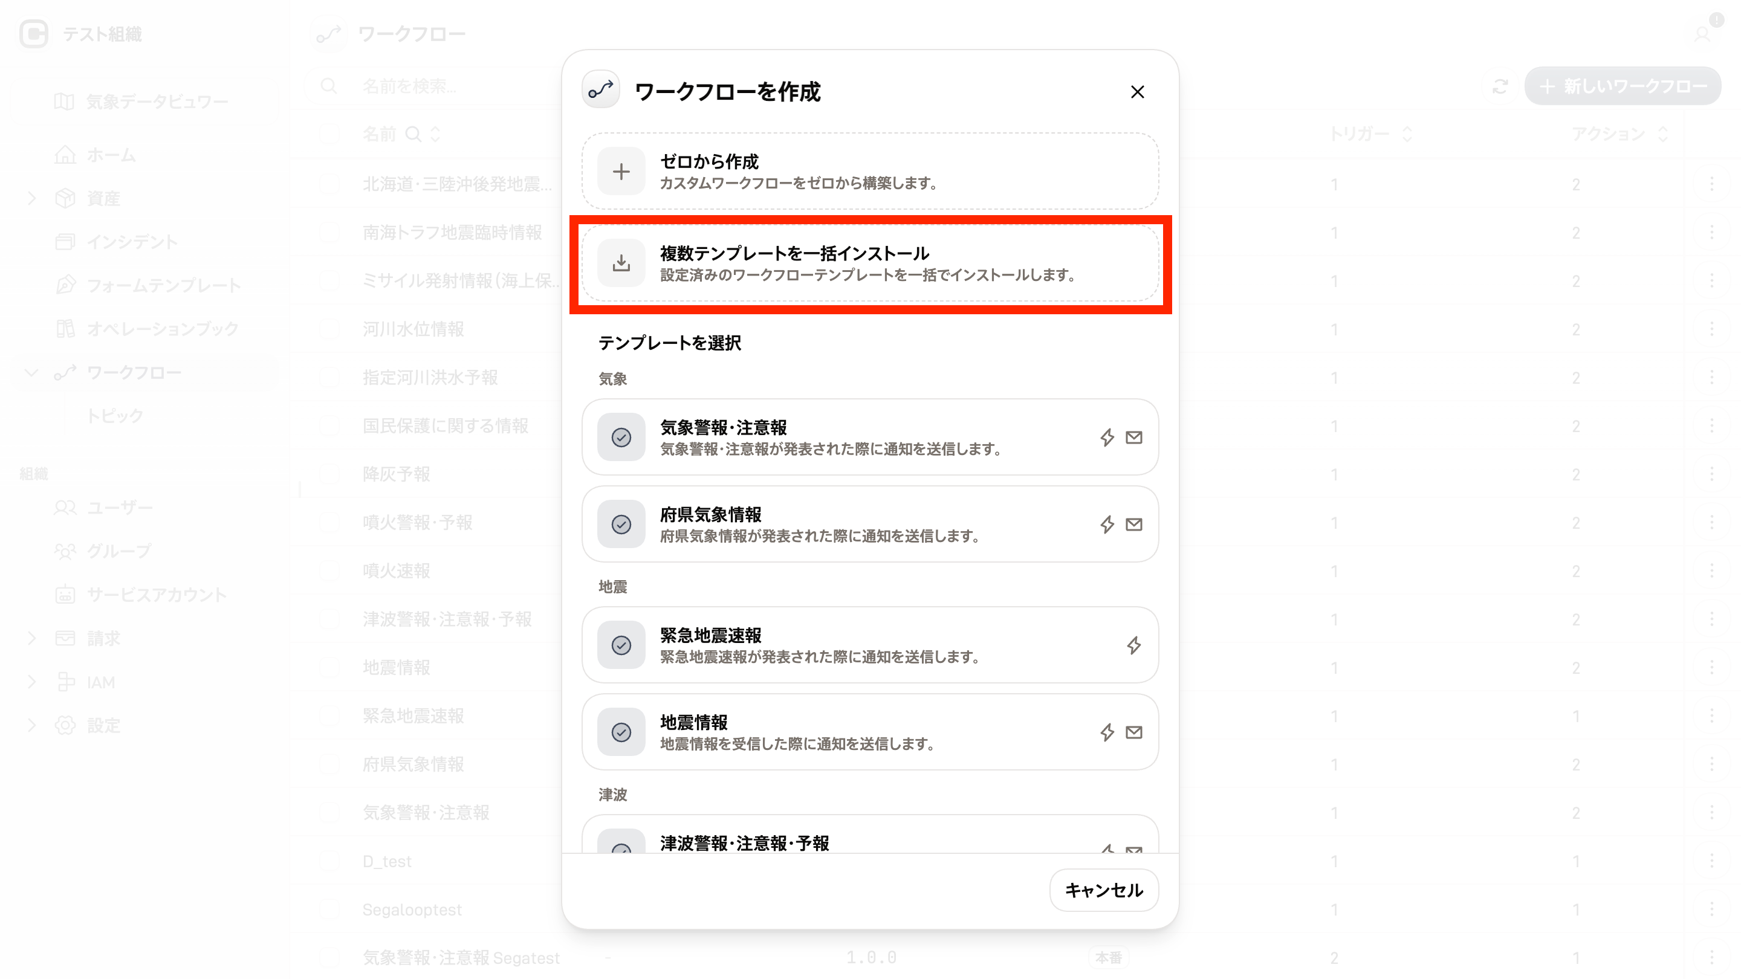
Task: Click check icon on 緊急地震速報 template
Action: [x=621, y=645]
